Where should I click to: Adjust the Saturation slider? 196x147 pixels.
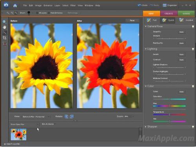pos(169,99)
